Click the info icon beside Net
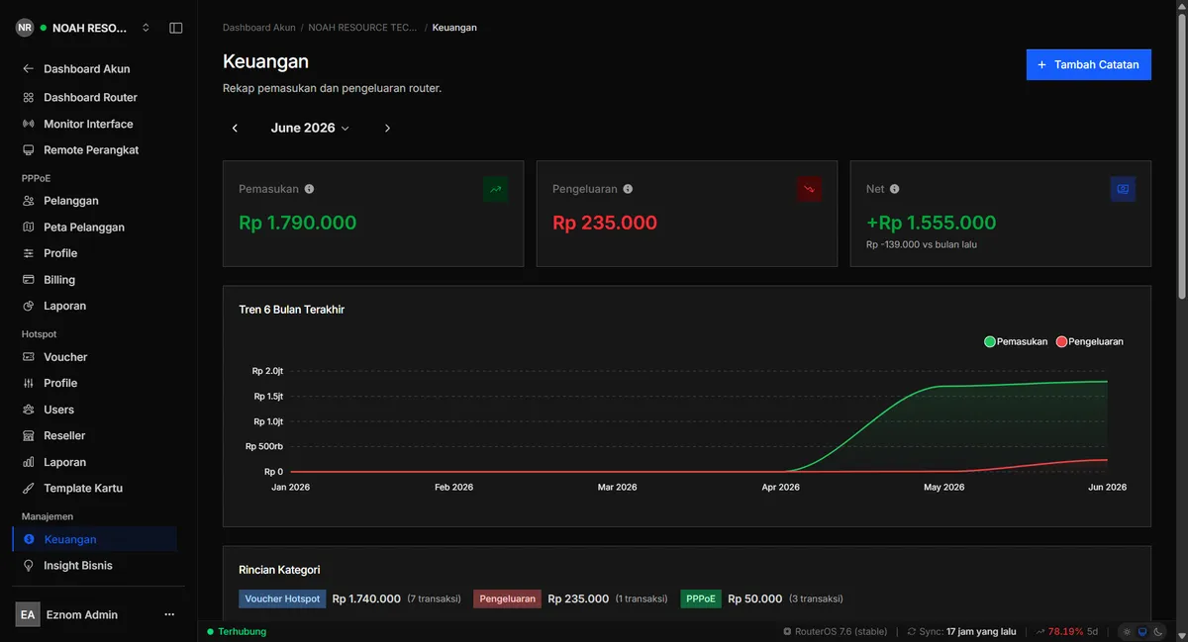This screenshot has height=642, width=1188. click(x=895, y=189)
